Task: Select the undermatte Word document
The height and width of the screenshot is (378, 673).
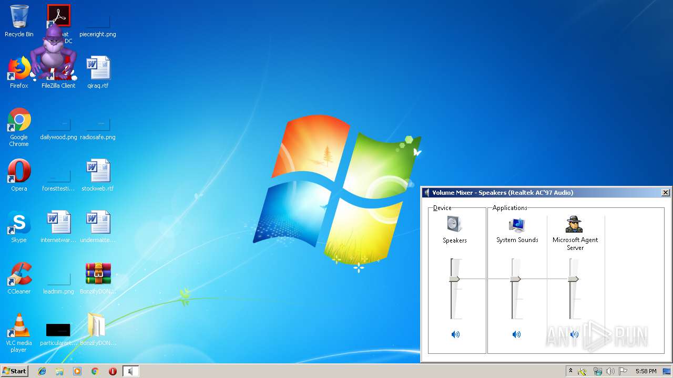Action: point(98,227)
